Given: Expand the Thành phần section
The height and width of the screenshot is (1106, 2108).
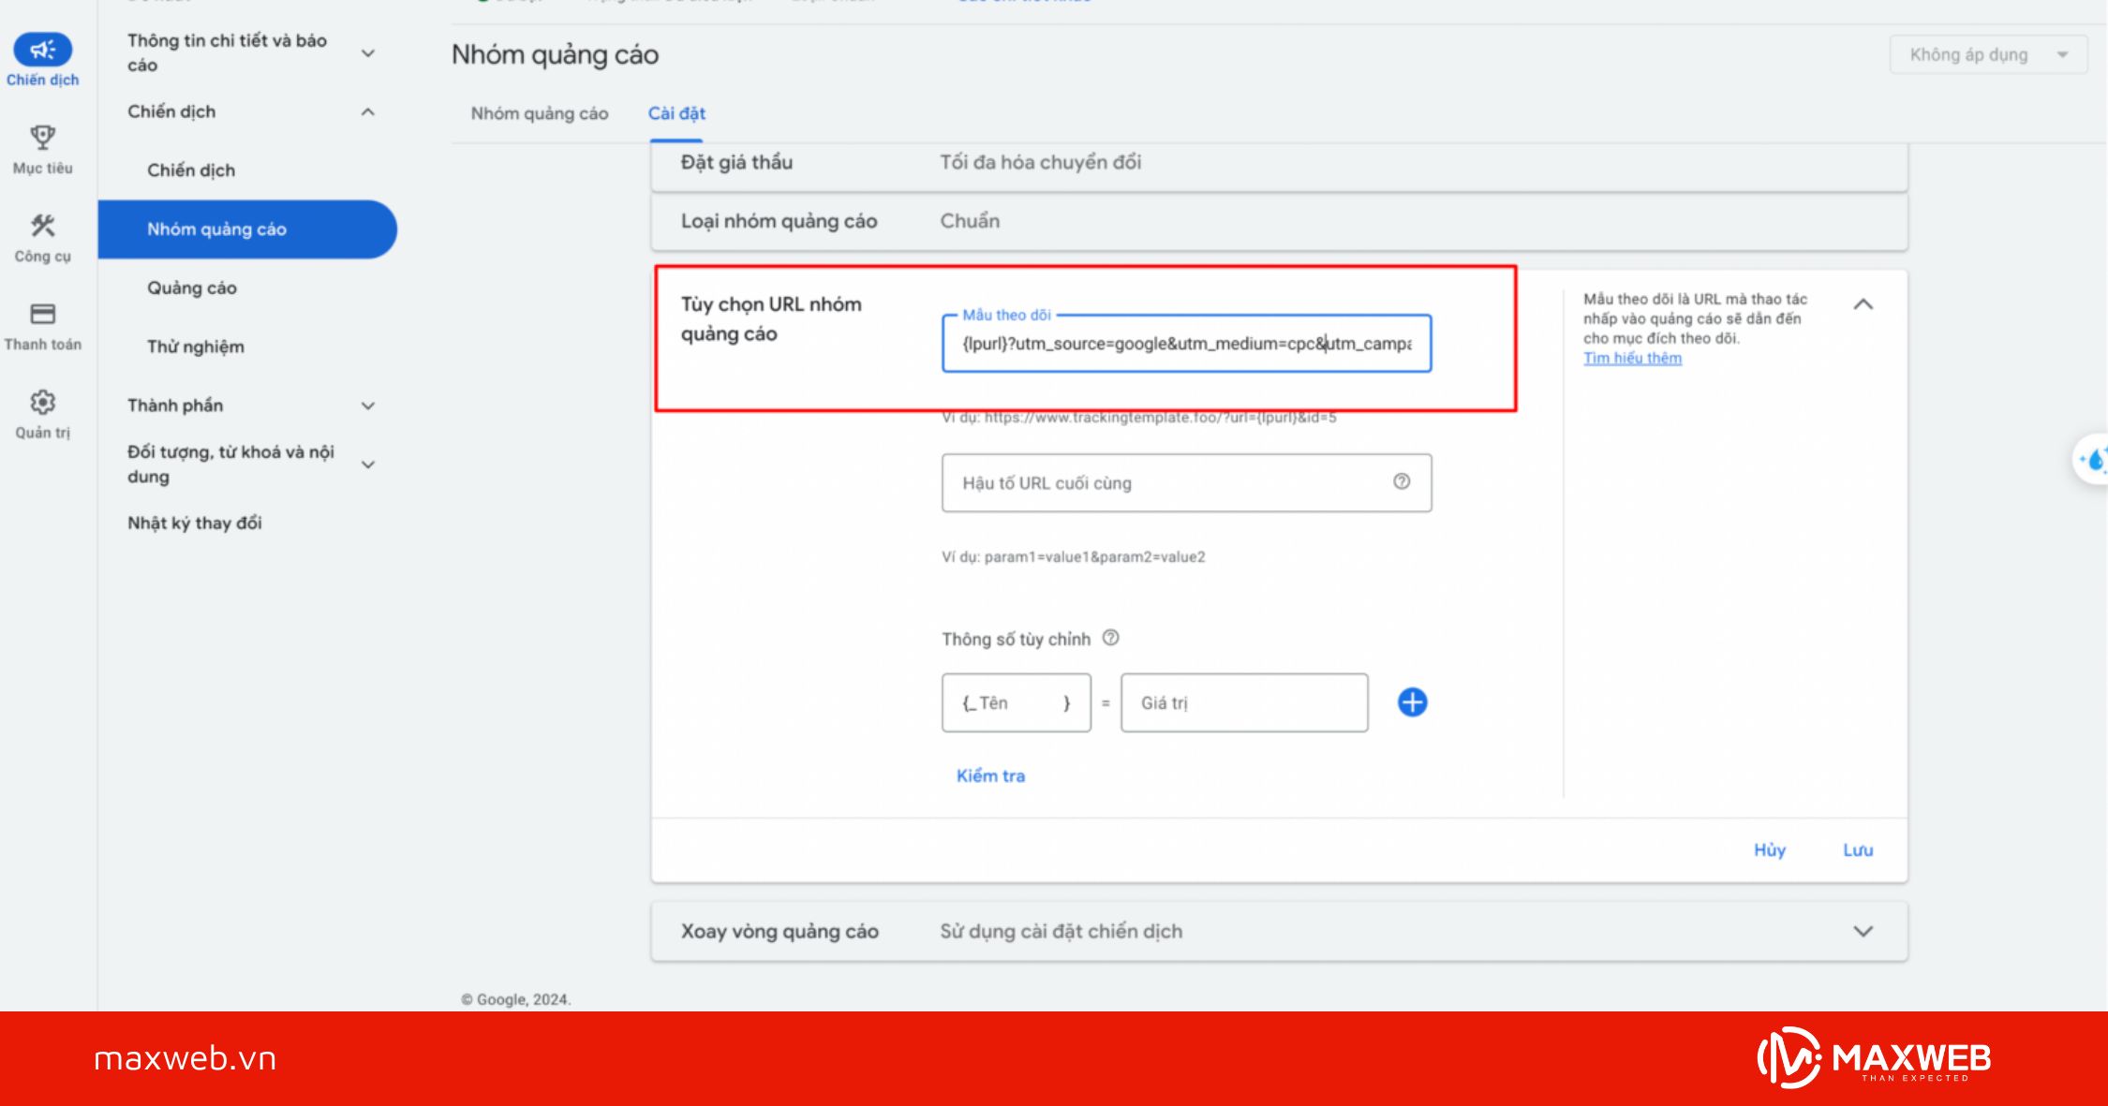Looking at the screenshot, I should [368, 405].
